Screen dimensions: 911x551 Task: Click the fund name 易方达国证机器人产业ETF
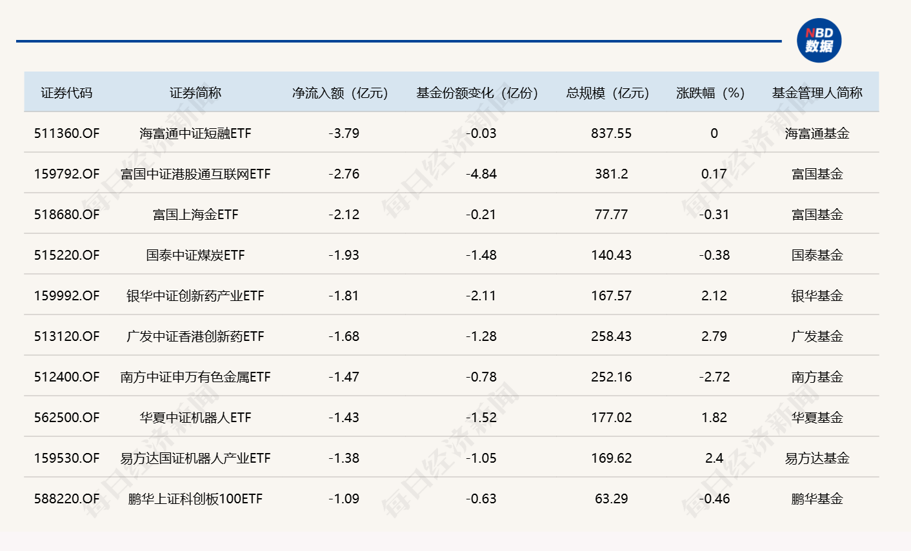[x=195, y=458]
